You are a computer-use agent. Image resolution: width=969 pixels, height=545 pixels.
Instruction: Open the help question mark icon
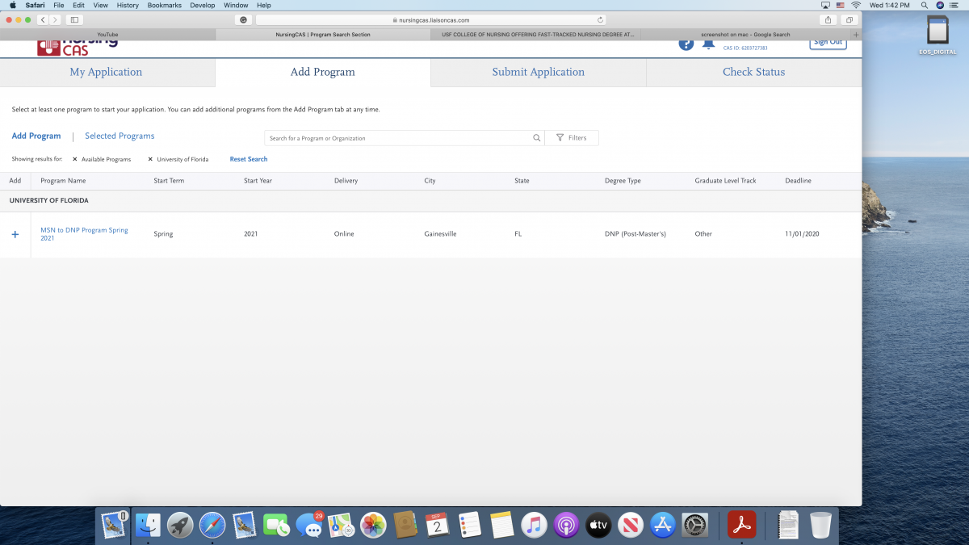click(x=686, y=44)
